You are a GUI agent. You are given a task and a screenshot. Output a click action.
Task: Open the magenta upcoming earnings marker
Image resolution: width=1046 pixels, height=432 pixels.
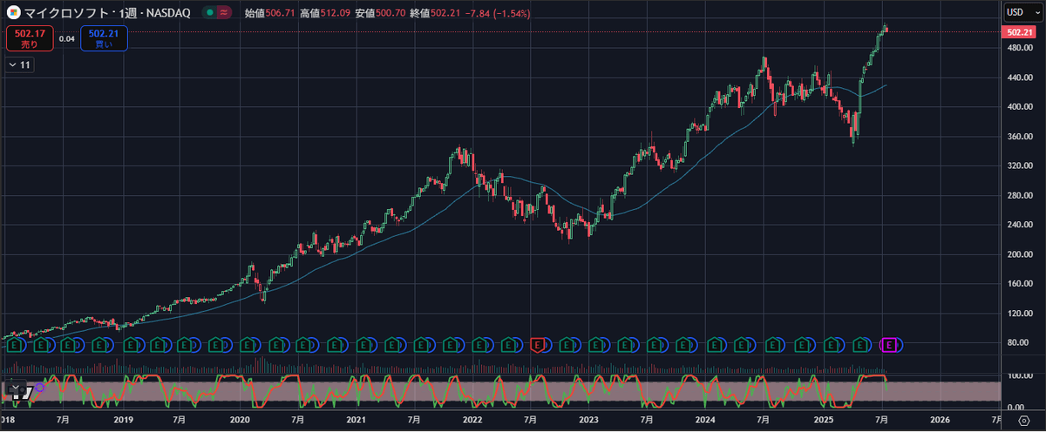click(889, 345)
